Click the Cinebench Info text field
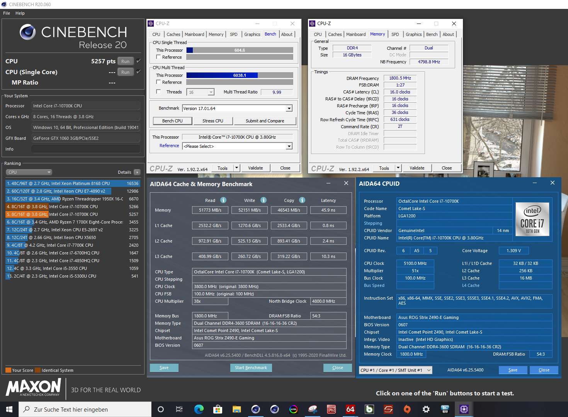Image resolution: width=568 pixels, height=417 pixels. point(86,149)
